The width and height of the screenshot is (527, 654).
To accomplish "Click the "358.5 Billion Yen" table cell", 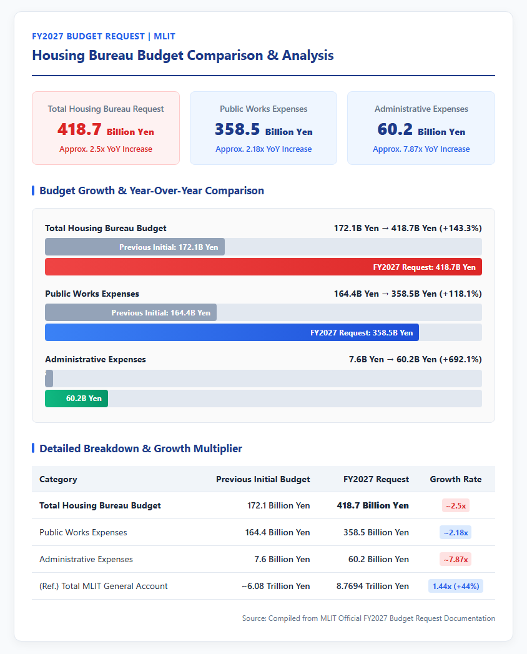I will [376, 532].
